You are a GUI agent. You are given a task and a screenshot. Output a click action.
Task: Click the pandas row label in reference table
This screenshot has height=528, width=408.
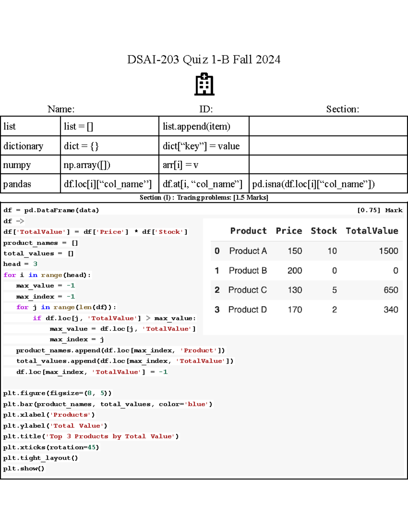point(17,184)
